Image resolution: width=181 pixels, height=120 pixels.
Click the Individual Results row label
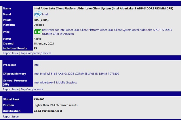tap(15, 48)
